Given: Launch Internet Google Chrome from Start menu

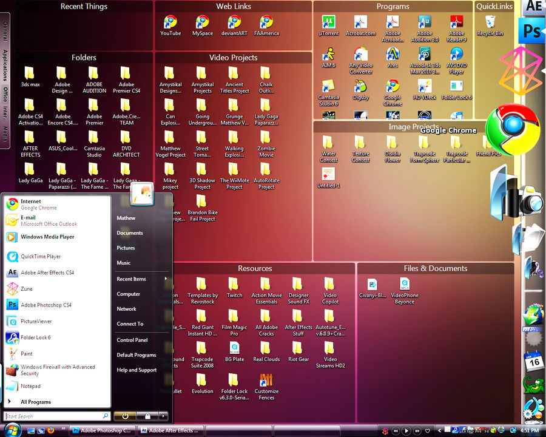Looking at the screenshot, I should tap(57, 204).
